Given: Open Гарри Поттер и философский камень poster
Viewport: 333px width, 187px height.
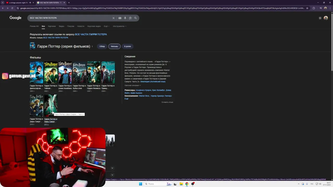Looking at the screenshot, I should point(36,72).
